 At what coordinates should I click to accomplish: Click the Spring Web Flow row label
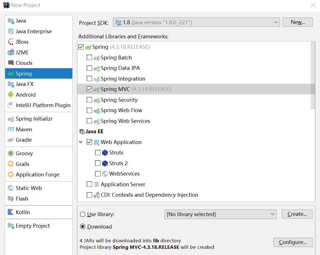tap(121, 110)
